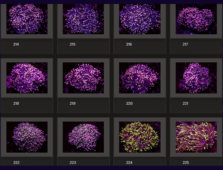This screenshot has height=170, width=223.
Task: Click the label text 214
Action: 16,44
